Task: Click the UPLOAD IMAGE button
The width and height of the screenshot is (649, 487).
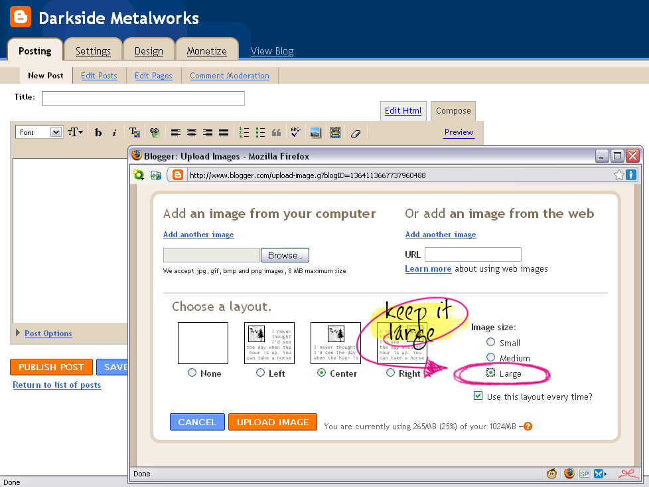Action: tap(273, 422)
